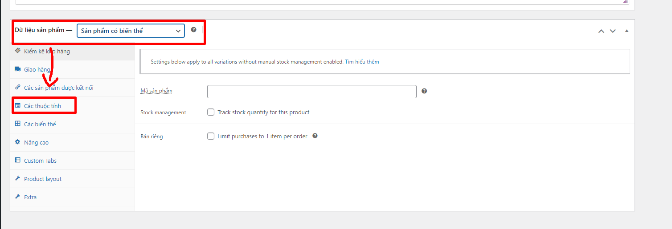Screen dimensions: 672x229
Task: Move product data panel down with arrow
Action: pyautogui.click(x=613, y=31)
